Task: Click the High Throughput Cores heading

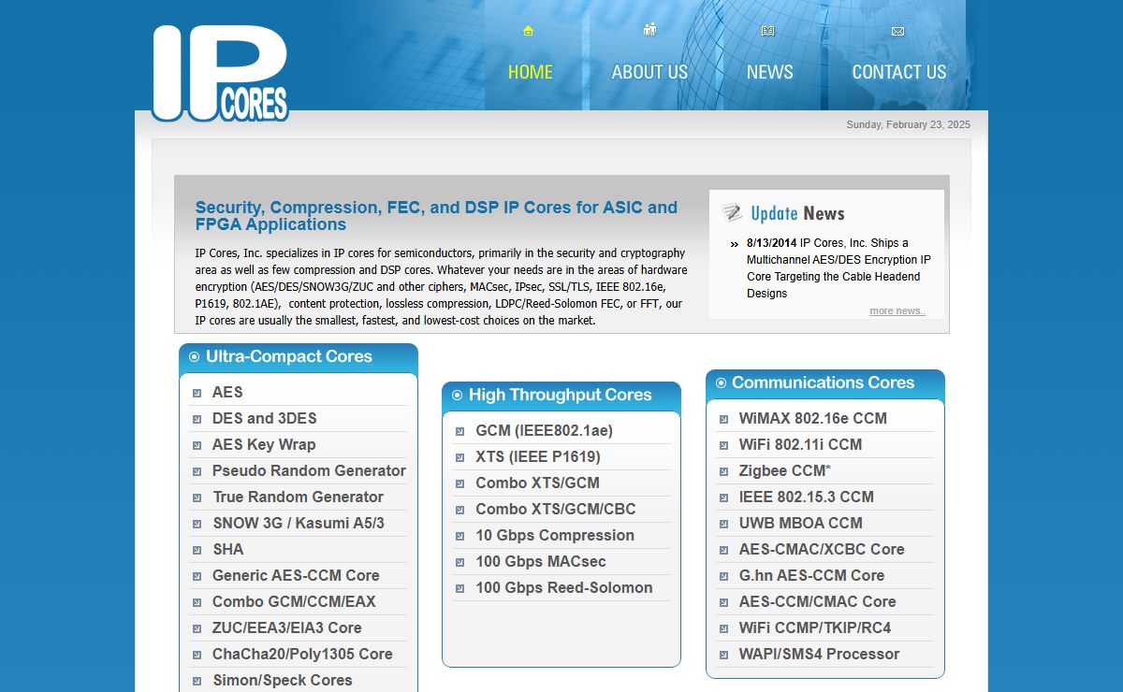Action: coord(561,395)
